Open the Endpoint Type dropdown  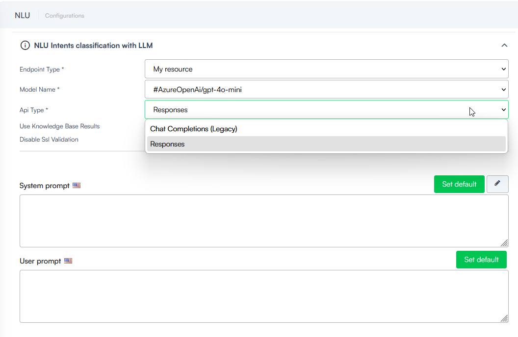(x=326, y=69)
